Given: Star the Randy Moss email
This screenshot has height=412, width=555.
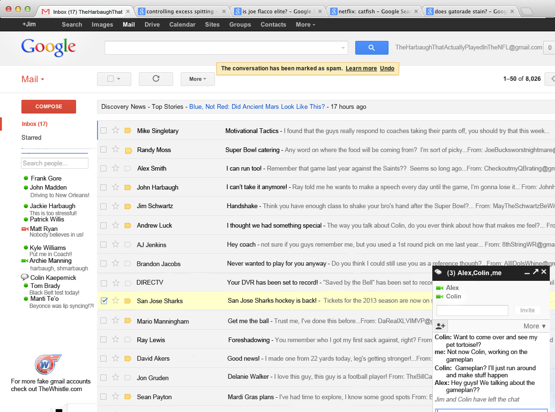Looking at the screenshot, I should (116, 149).
